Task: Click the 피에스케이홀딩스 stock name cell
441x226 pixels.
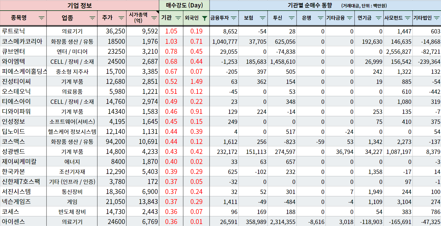Action: click(x=23, y=71)
